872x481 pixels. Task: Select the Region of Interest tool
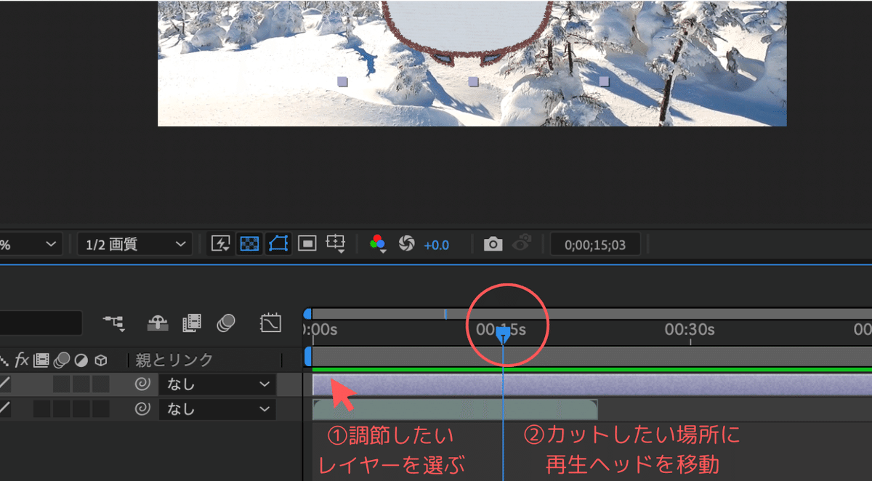tap(306, 244)
